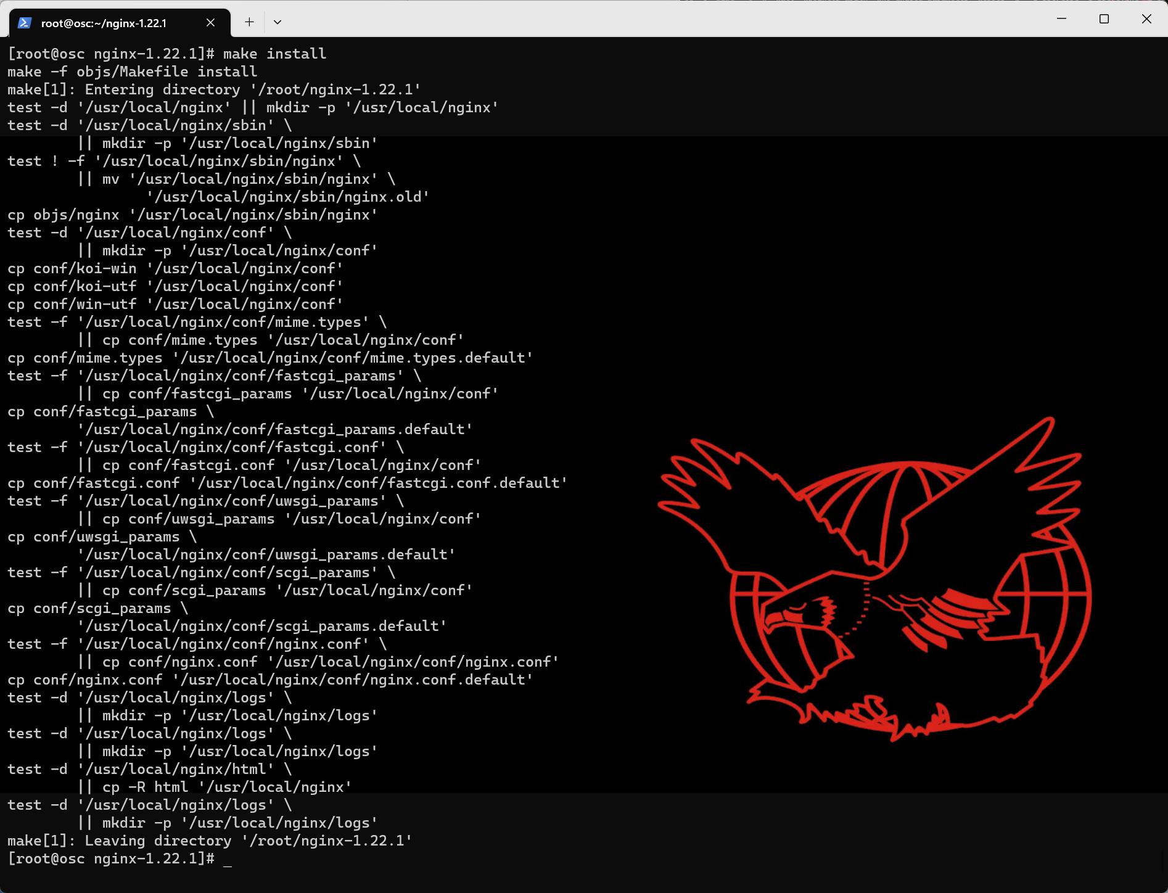Click the '|| cp conf/uwsgi_params' line
Viewport: 1168px width, 893px height.
(279, 519)
